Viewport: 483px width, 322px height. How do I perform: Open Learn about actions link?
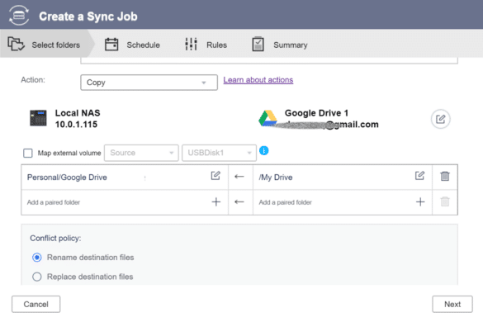258,80
